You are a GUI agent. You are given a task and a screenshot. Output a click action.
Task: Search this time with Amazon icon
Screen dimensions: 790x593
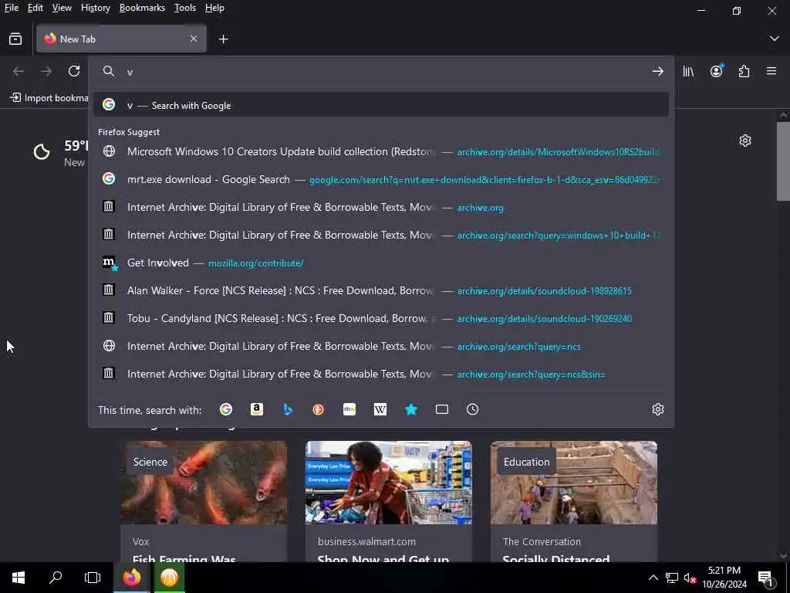click(x=257, y=409)
